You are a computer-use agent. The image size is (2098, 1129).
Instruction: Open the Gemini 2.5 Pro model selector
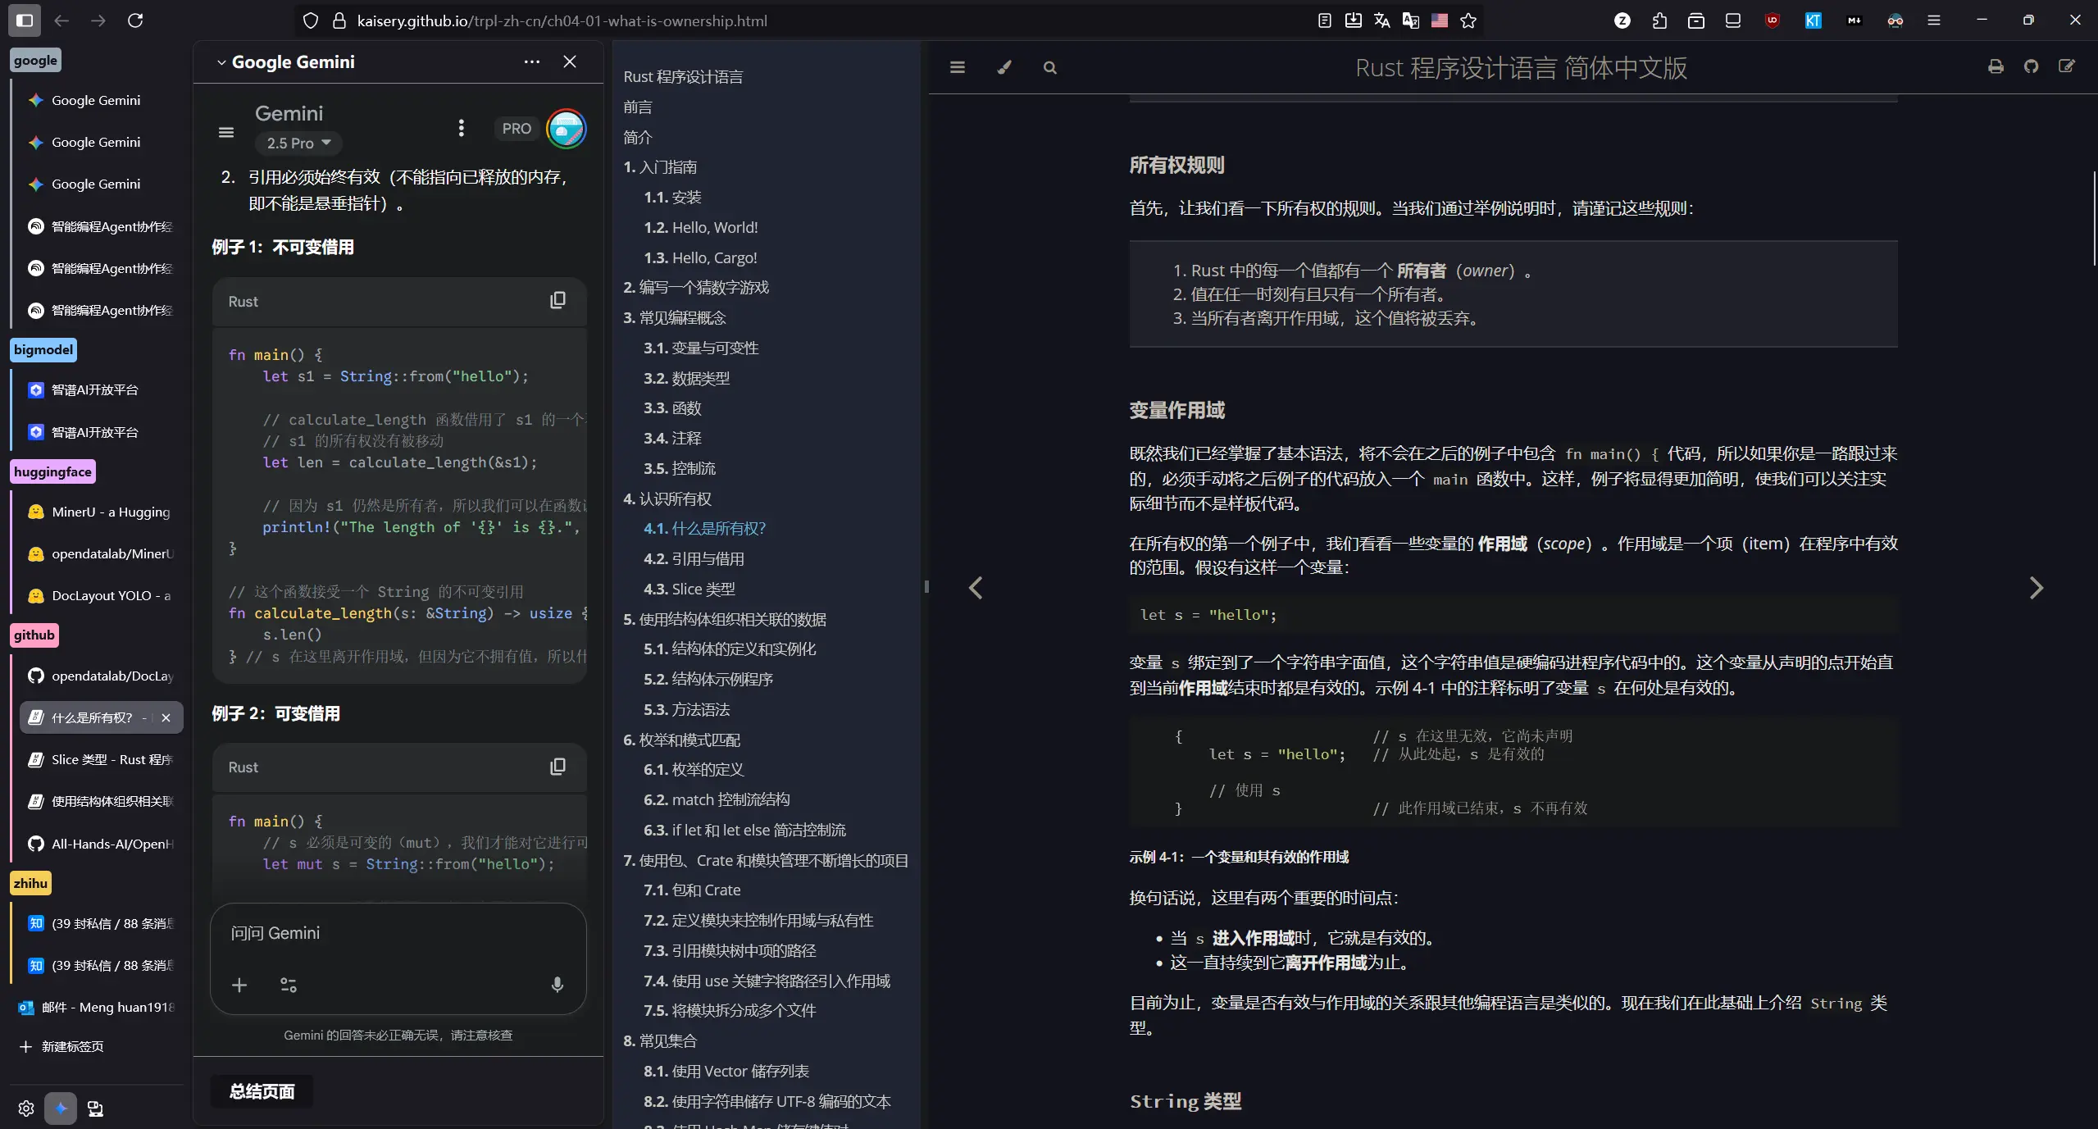pyautogui.click(x=298, y=143)
